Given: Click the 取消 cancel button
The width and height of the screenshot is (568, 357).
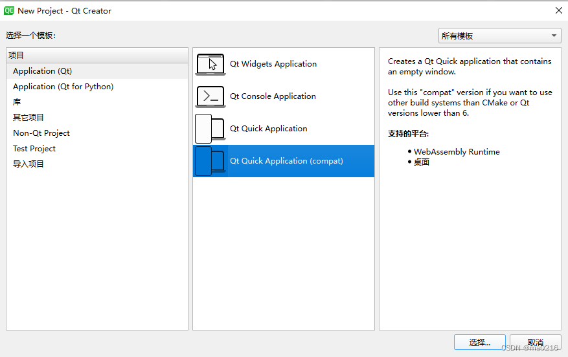Looking at the screenshot, I should pos(536,342).
